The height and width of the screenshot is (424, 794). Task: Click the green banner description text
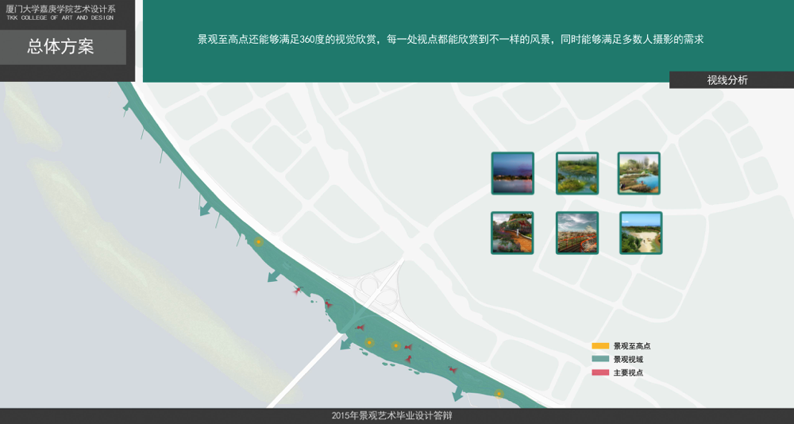[451, 39]
